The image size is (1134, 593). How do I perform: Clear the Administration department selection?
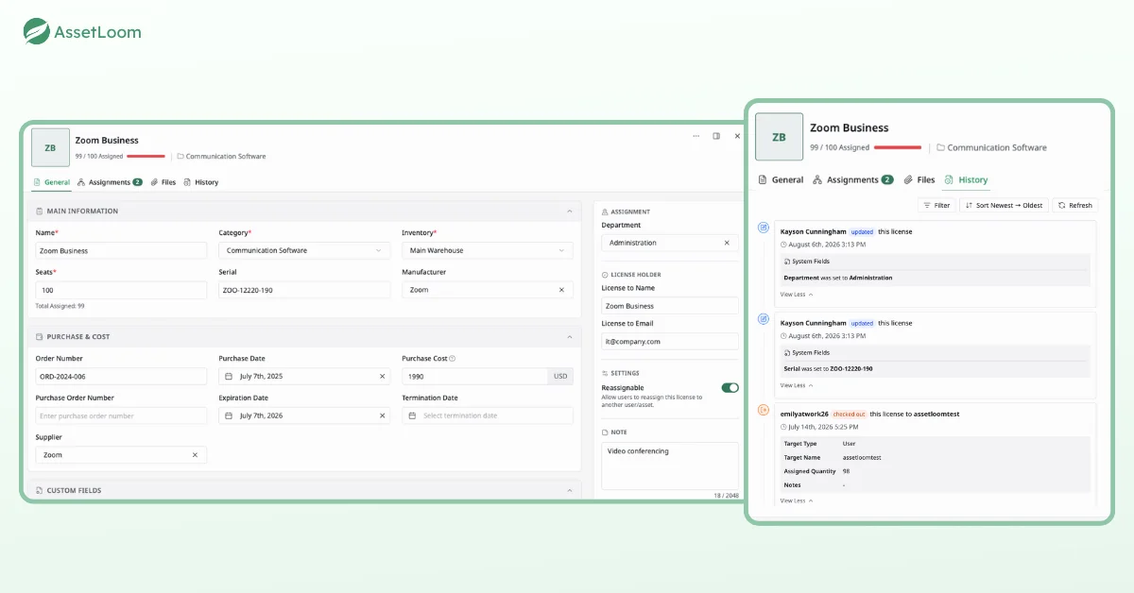pyautogui.click(x=727, y=243)
